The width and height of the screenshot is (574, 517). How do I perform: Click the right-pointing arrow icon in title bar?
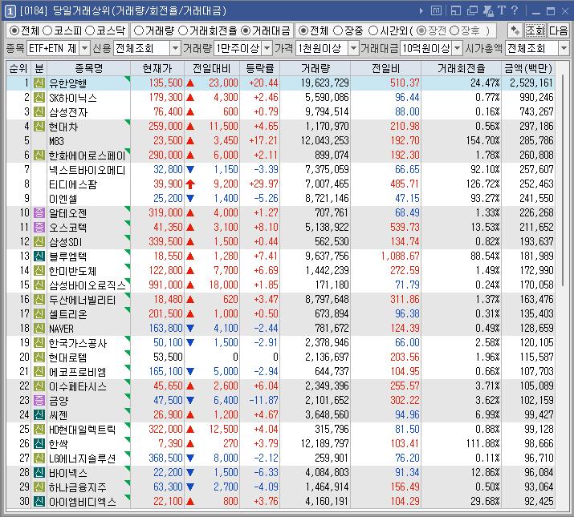(421, 11)
